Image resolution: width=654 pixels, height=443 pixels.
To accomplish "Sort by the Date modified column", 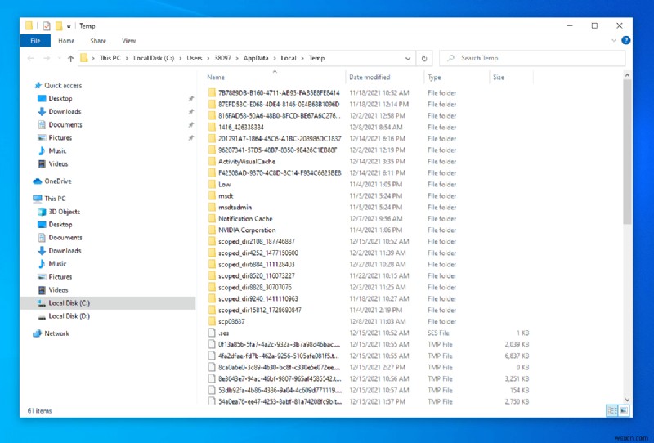I will (x=370, y=77).
